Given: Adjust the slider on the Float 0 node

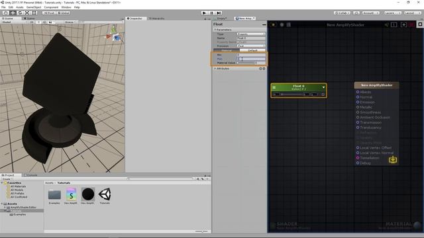Looking at the screenshot, I should [x=291, y=95].
